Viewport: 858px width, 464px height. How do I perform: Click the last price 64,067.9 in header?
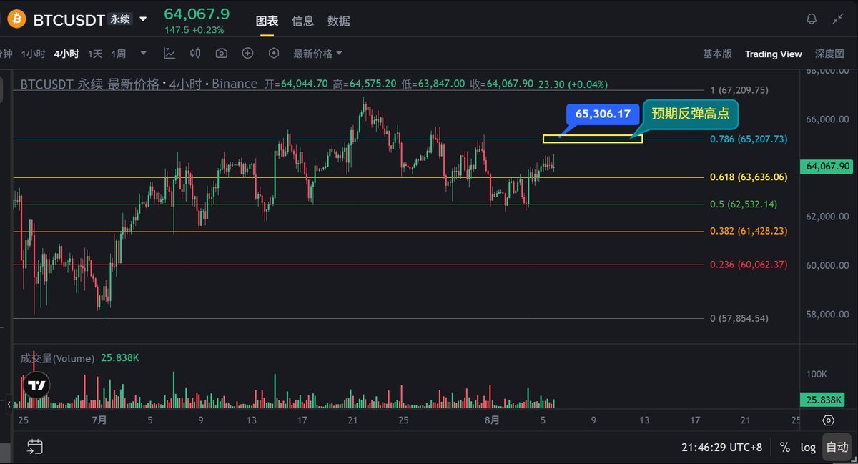[x=197, y=14]
